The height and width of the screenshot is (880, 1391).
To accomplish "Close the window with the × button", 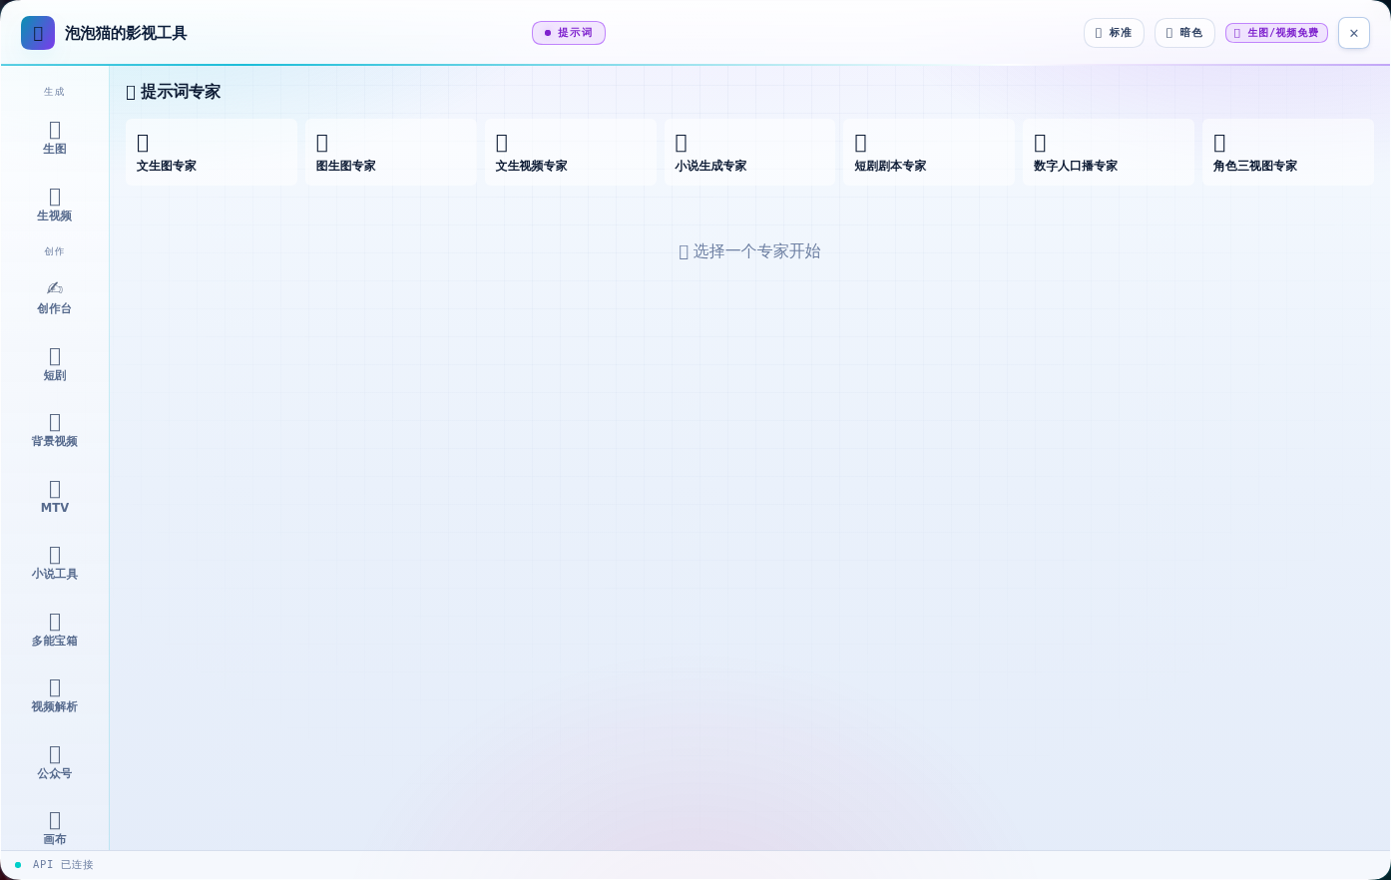I will tap(1354, 33).
